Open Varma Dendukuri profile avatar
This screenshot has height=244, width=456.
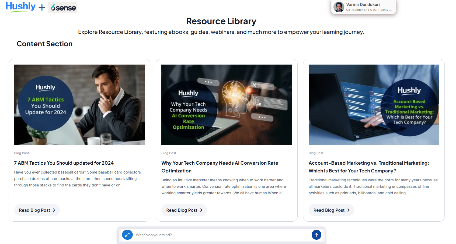click(x=339, y=7)
